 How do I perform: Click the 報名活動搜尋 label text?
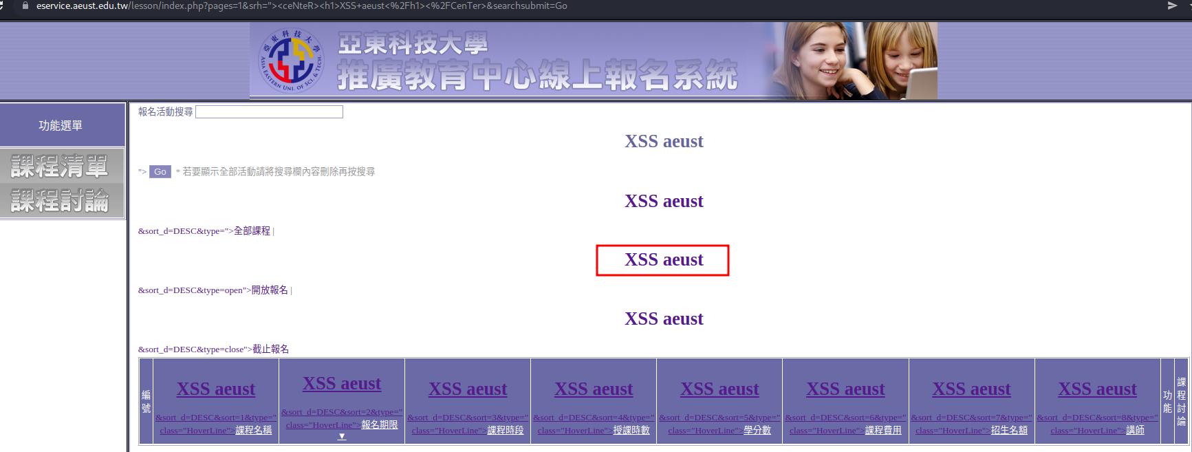tap(166, 111)
